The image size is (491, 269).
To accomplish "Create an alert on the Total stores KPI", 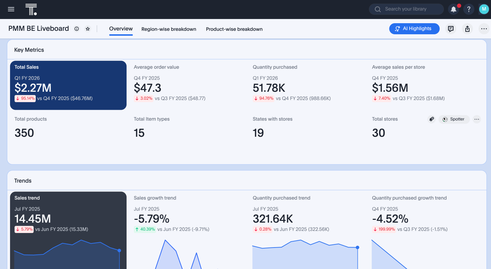I will (431, 119).
